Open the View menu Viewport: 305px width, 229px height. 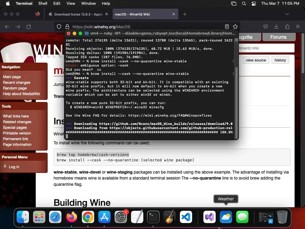pyautogui.click(x=71, y=4)
